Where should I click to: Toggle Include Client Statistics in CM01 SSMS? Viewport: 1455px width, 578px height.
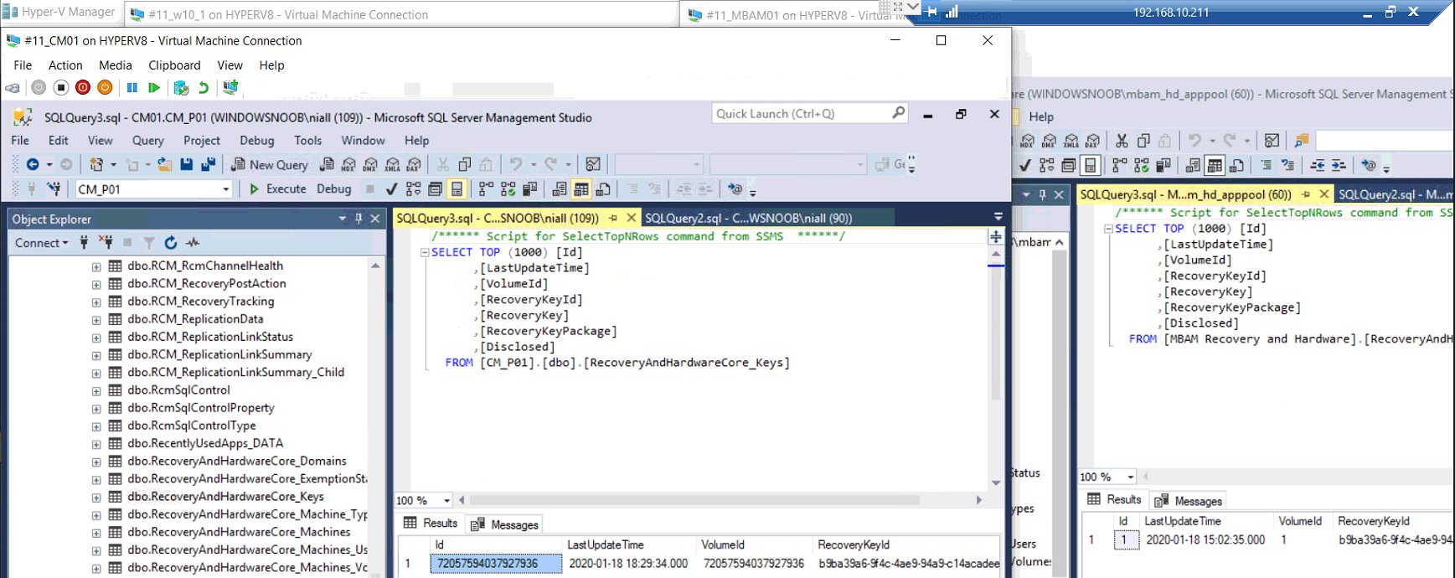pos(529,189)
